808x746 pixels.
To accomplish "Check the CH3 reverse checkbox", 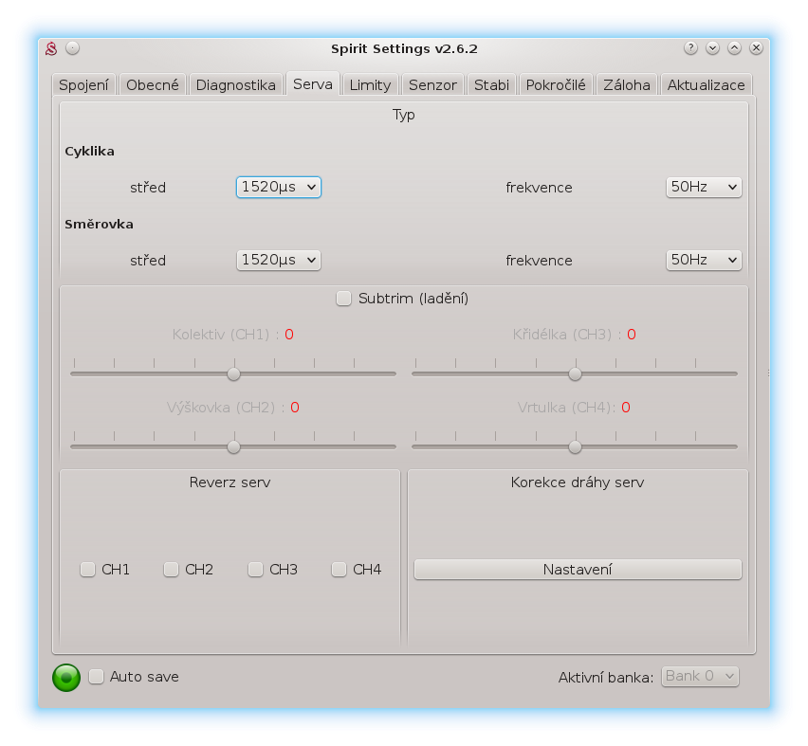I will pos(256,570).
